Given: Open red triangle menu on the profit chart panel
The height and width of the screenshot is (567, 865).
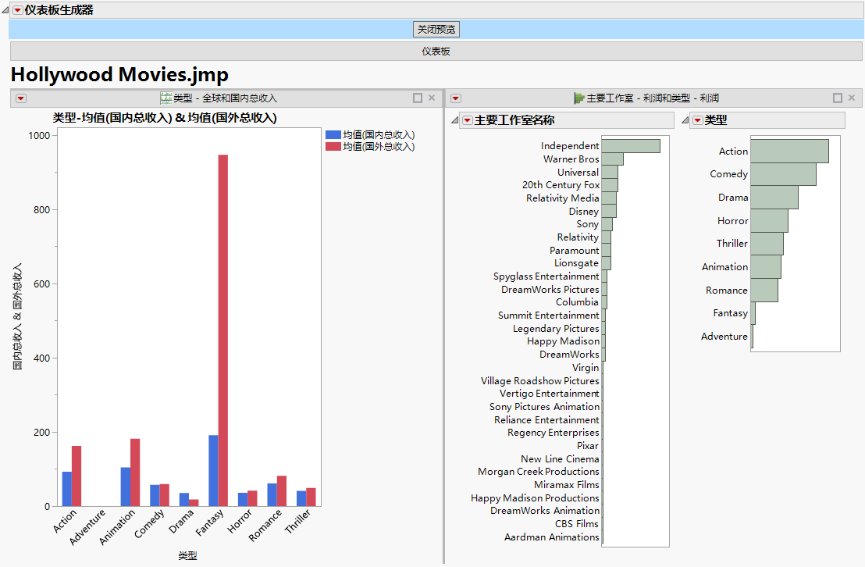Looking at the screenshot, I should pos(455,98).
